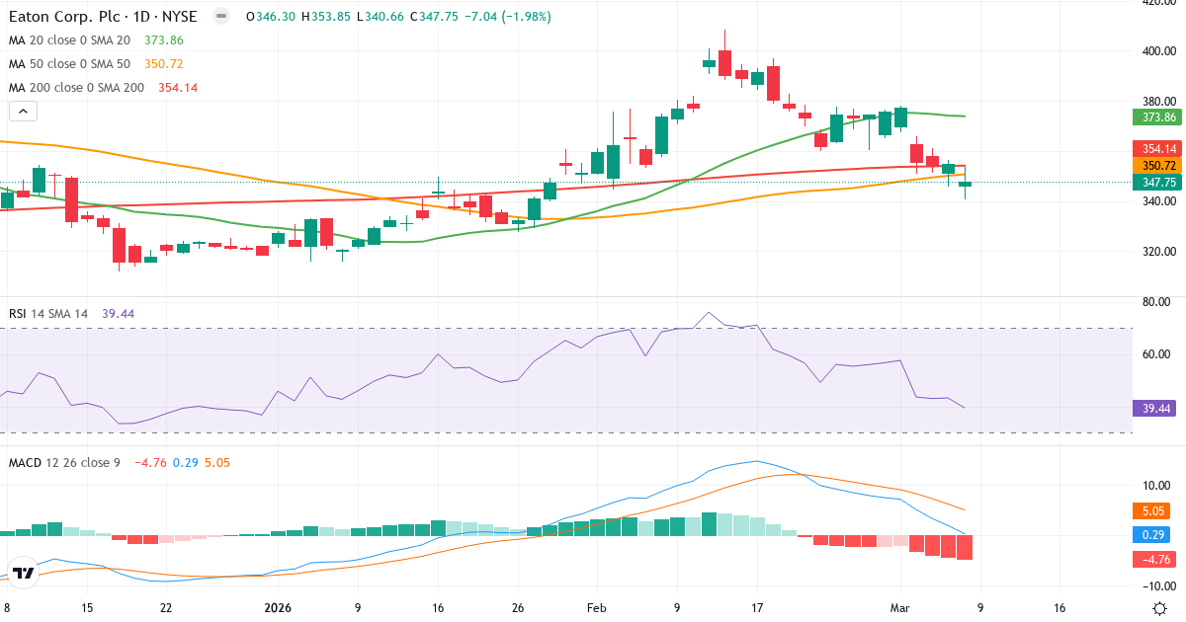Open the MA 20 indicator legend entry

59,40
